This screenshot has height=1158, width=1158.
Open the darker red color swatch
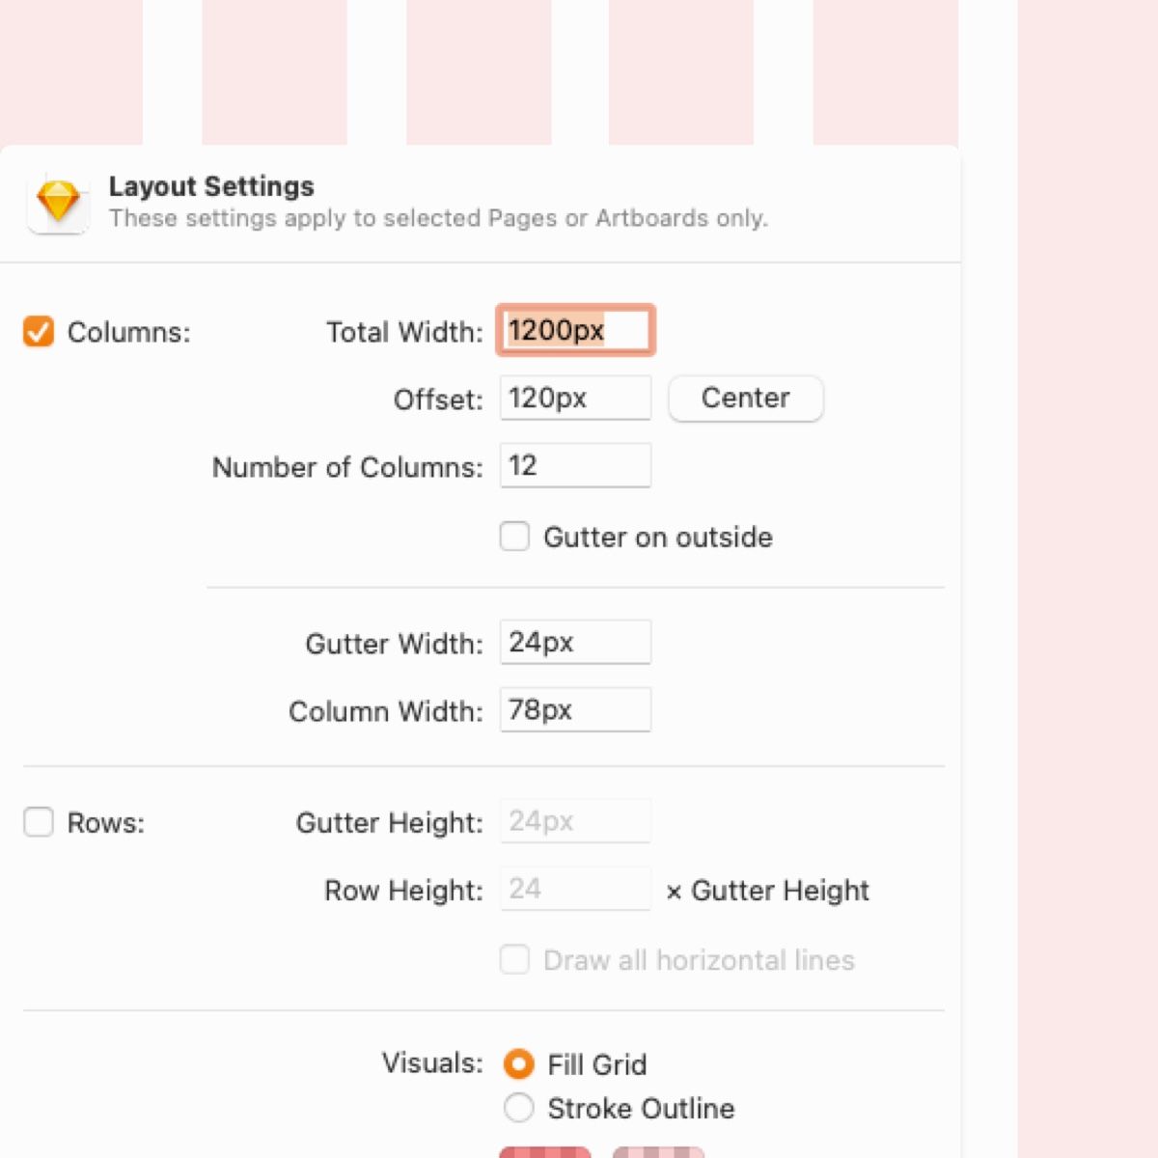click(545, 1151)
